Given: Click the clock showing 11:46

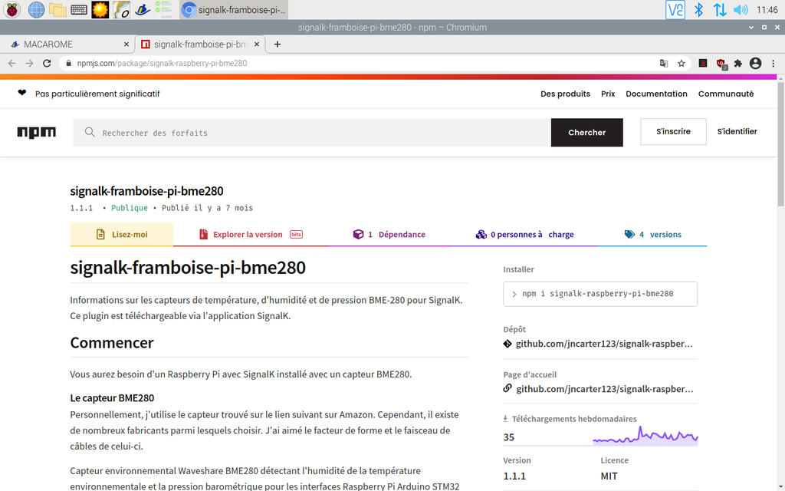Looking at the screenshot, I should 767,9.
